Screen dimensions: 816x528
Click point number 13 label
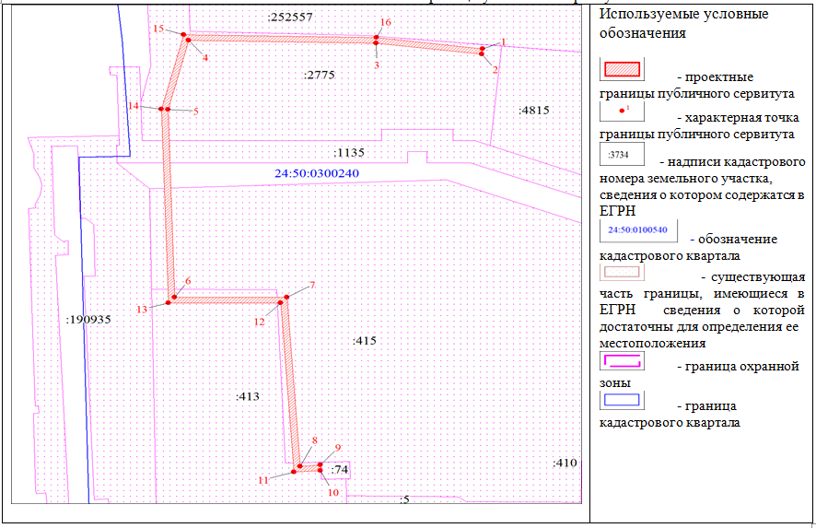click(142, 310)
